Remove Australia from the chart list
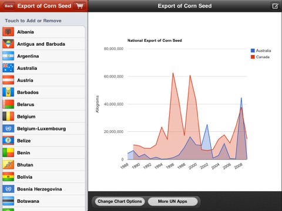This screenshot has height=211, width=282. (x=43, y=68)
